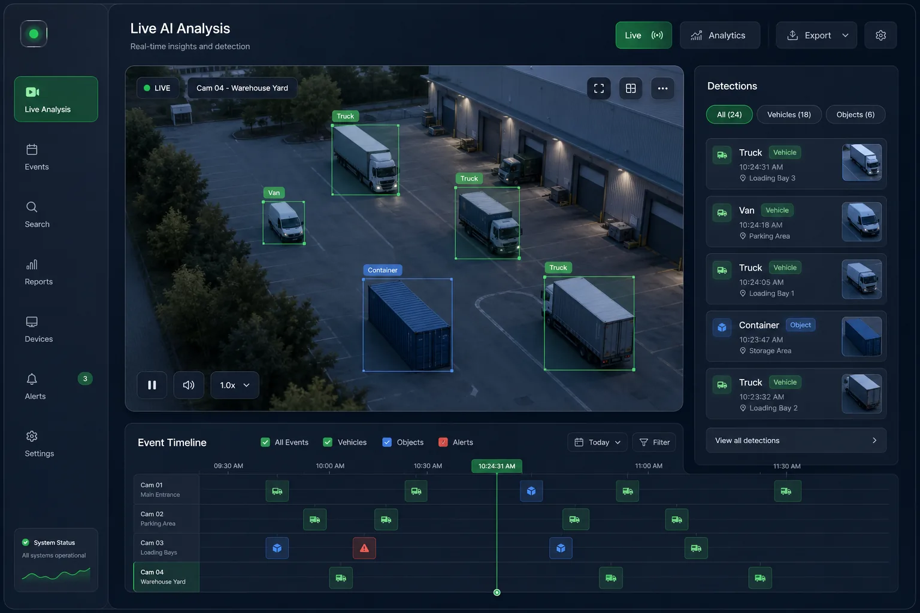Switch to multi-camera grid layout
The image size is (920, 613).
tap(631, 88)
